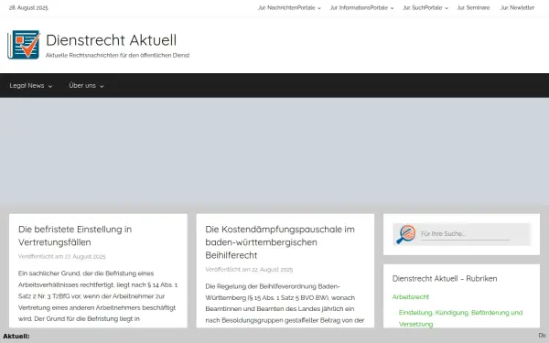The height and width of the screenshot is (343, 549).
Task: Open the Jur. SuchPortale menu
Action: [425, 7]
